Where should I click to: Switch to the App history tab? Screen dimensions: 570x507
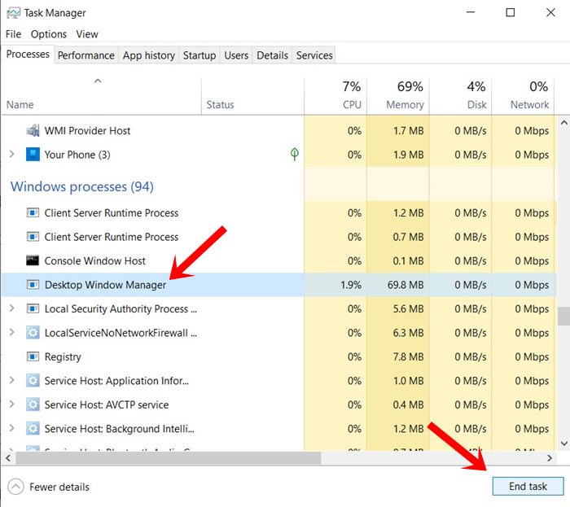point(149,55)
